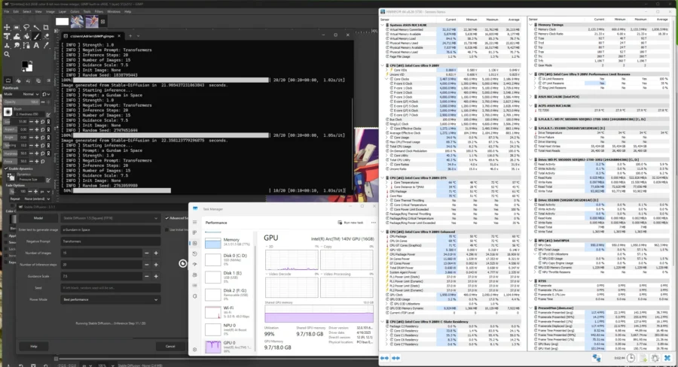Open GIMP Filters menu
Image resolution: width=678 pixels, height=367 pixels.
[x=99, y=12]
